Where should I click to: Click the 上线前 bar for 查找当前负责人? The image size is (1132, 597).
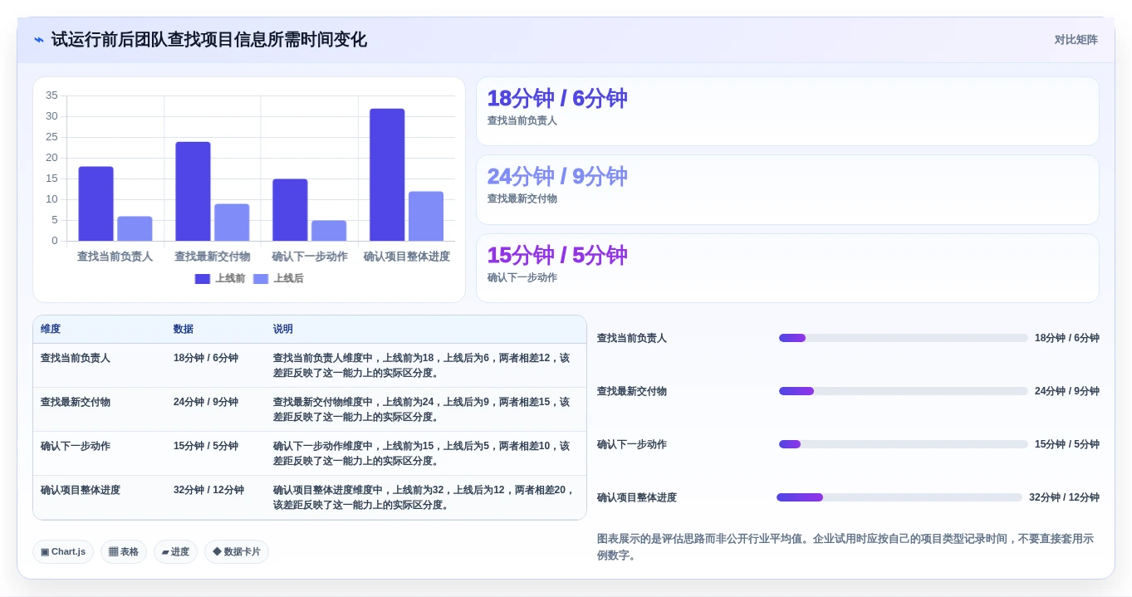coord(96,204)
